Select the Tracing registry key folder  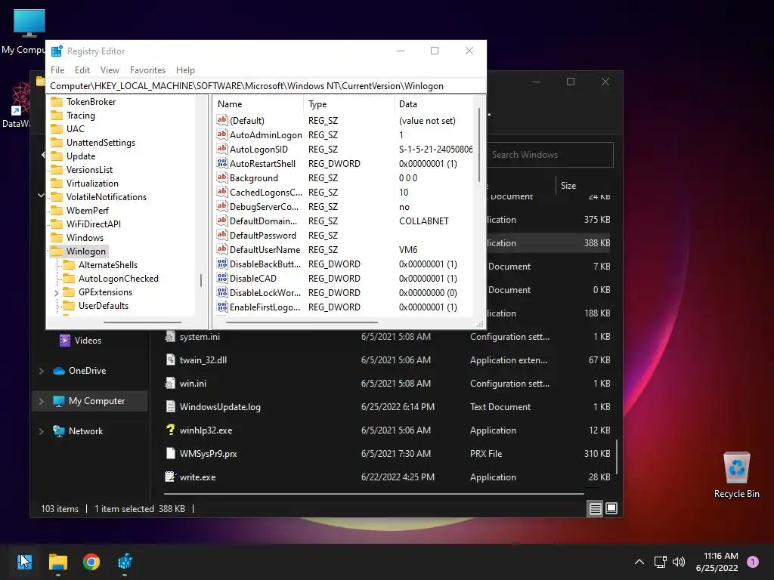(80, 116)
